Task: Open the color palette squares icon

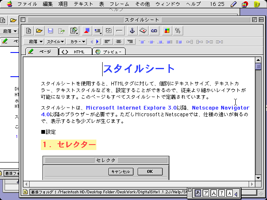Action: 167,30
